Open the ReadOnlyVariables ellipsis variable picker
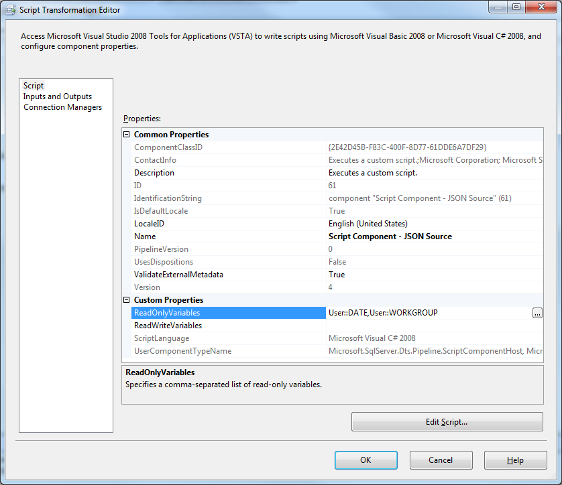562x485 pixels. click(537, 312)
